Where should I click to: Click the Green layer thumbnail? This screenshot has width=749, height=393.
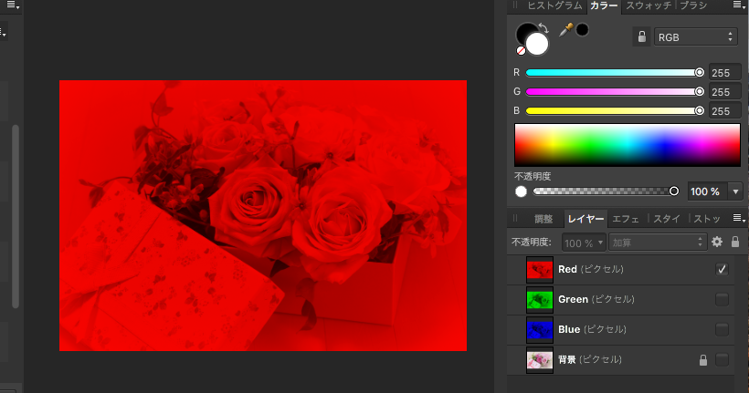540,299
